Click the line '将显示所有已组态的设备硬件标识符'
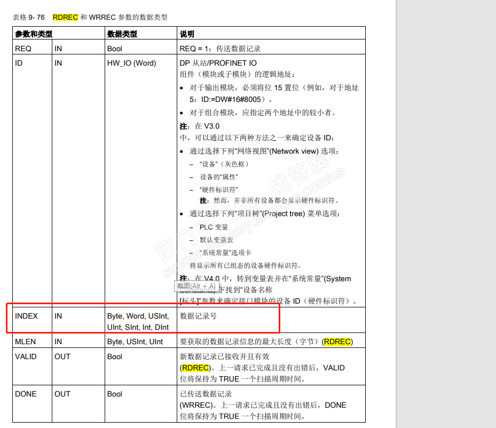The width and height of the screenshot is (496, 428). coord(246,266)
